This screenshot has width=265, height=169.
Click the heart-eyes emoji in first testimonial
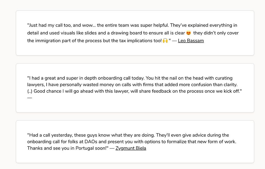[x=189, y=33]
